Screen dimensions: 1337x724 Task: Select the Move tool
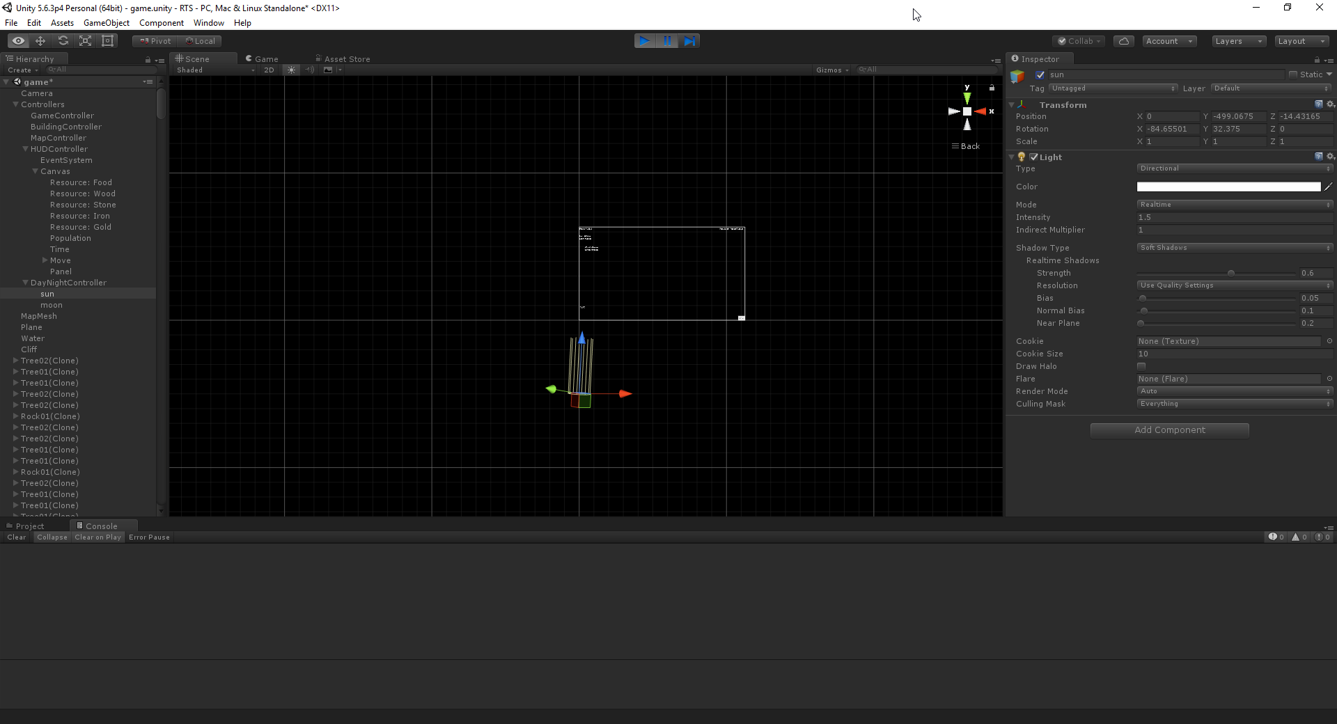[40, 41]
